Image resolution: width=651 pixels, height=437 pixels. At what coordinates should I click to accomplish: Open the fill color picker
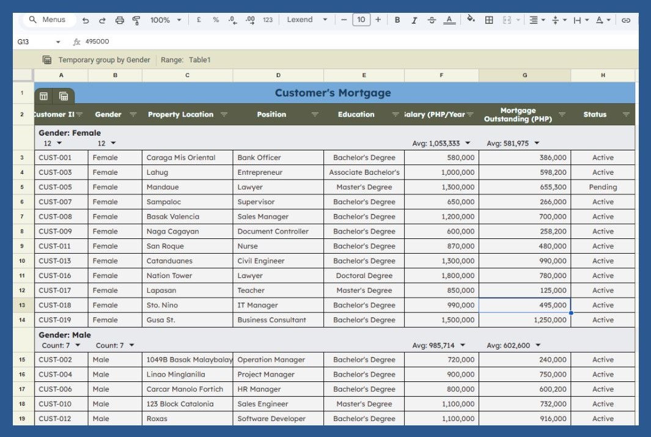[x=471, y=19]
